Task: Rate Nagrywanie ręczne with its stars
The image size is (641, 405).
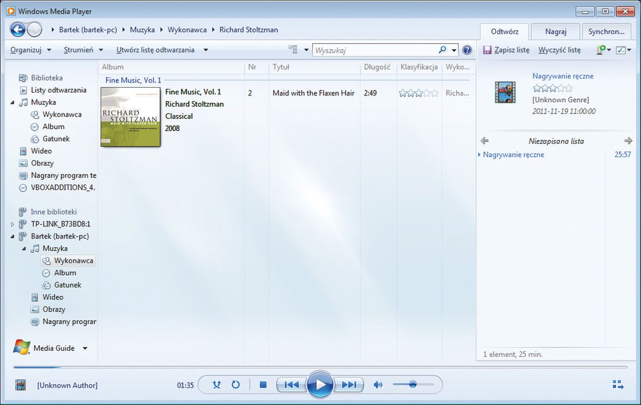Action: [553, 88]
